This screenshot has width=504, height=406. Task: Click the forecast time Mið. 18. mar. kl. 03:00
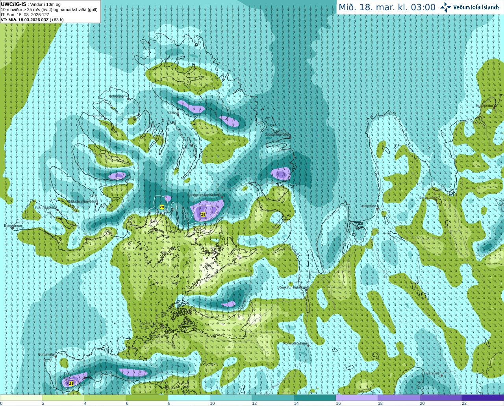coord(387,7)
